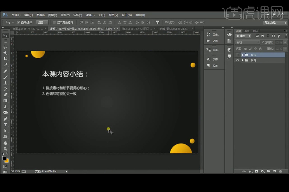Click the orange background color swatch
Image resolution: width=289 pixels, height=192 pixels.
pos(7,161)
